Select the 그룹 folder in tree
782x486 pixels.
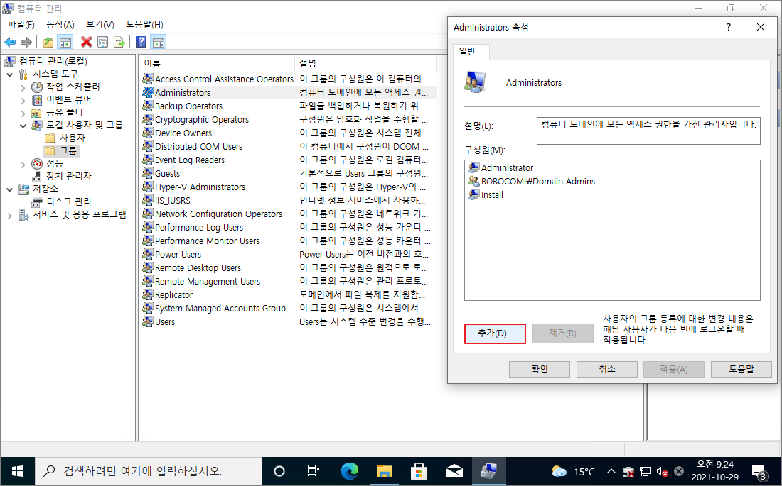tap(61, 150)
